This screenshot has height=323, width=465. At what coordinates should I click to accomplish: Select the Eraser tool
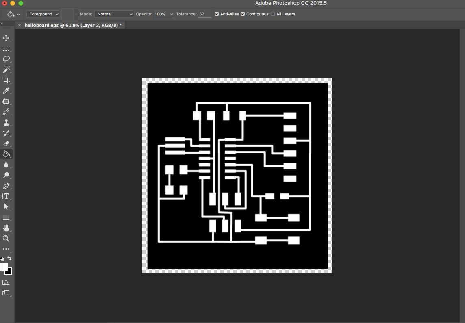[6, 144]
